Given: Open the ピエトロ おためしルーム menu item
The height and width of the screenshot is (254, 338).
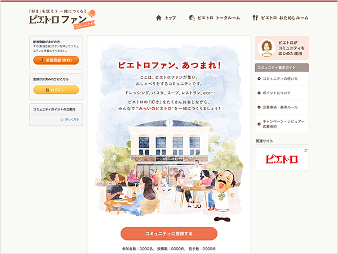Looking at the screenshot, I should (x=280, y=18).
